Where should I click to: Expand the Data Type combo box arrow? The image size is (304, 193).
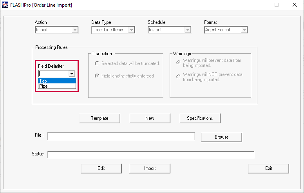tap(131, 30)
